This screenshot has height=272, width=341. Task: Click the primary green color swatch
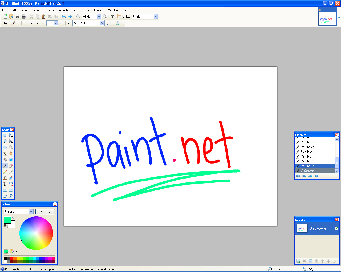(7, 220)
